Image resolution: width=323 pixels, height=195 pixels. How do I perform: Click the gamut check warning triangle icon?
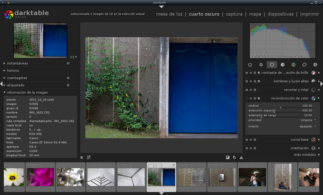click(241, 157)
